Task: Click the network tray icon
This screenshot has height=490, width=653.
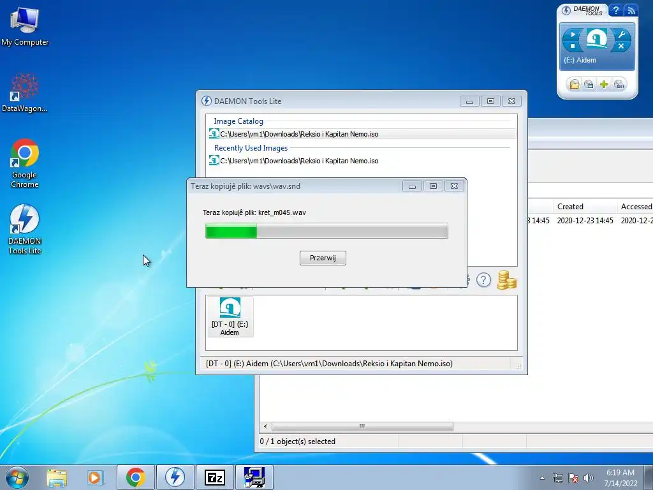Action: (x=557, y=478)
